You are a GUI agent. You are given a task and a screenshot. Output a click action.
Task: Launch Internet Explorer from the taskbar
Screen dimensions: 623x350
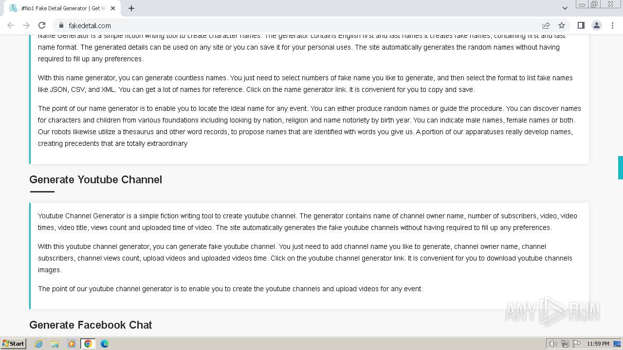pyautogui.click(x=38, y=344)
